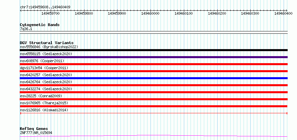This screenshot has height=140, width=297.
Task: Click the chr7:149459608..149460409 region label
Action: coord(45,7)
